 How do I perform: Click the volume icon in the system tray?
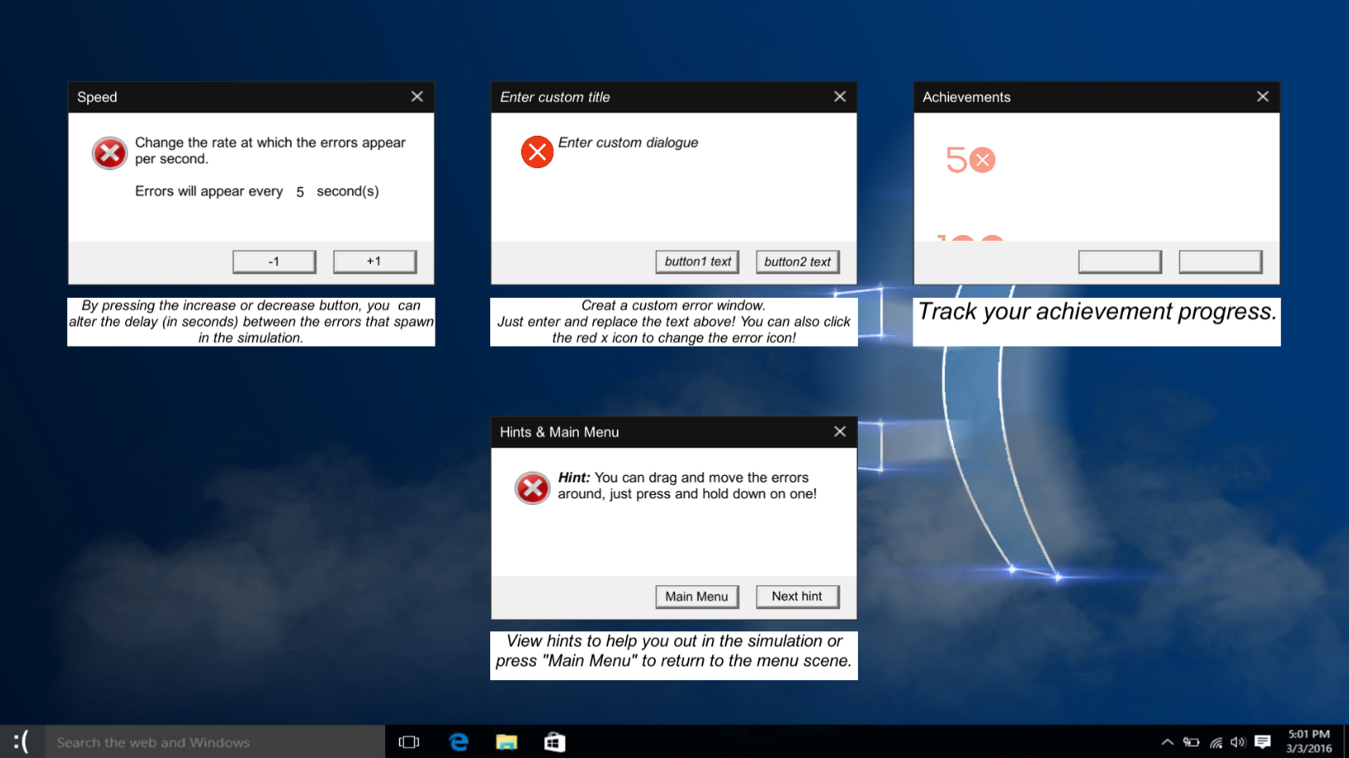(1237, 741)
